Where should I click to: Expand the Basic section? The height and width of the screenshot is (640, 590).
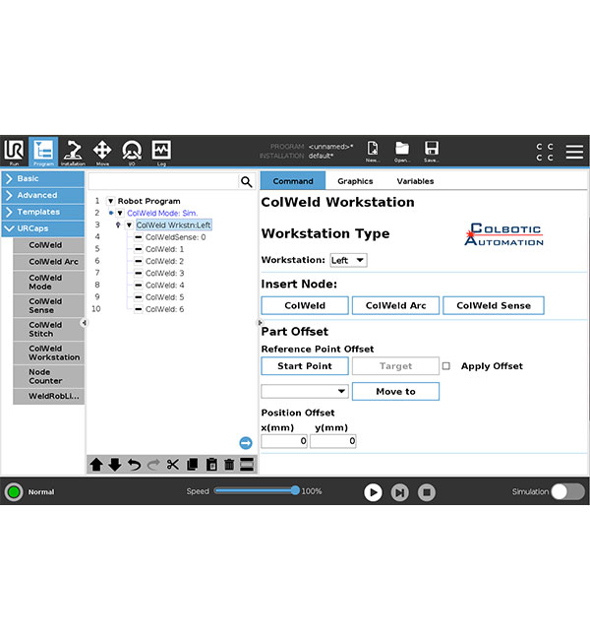[x=43, y=179]
